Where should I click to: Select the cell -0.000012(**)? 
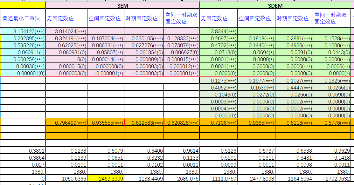(x=182, y=66)
